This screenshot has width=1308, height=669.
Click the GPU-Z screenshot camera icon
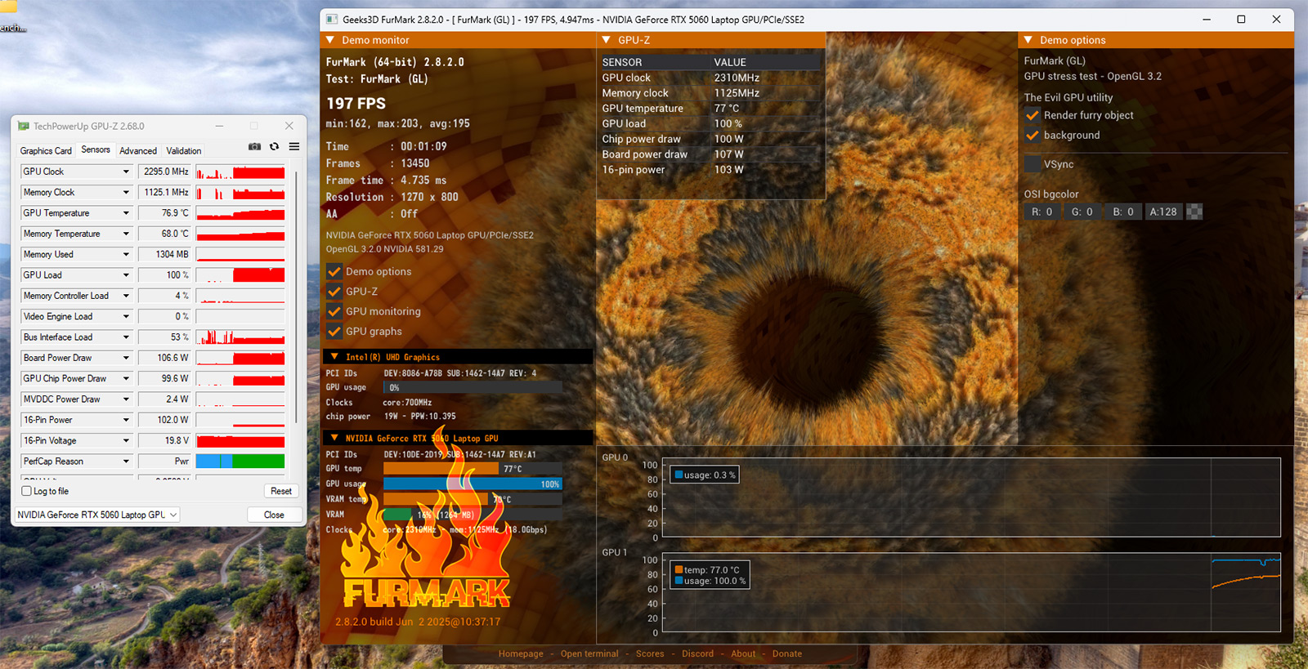254,147
